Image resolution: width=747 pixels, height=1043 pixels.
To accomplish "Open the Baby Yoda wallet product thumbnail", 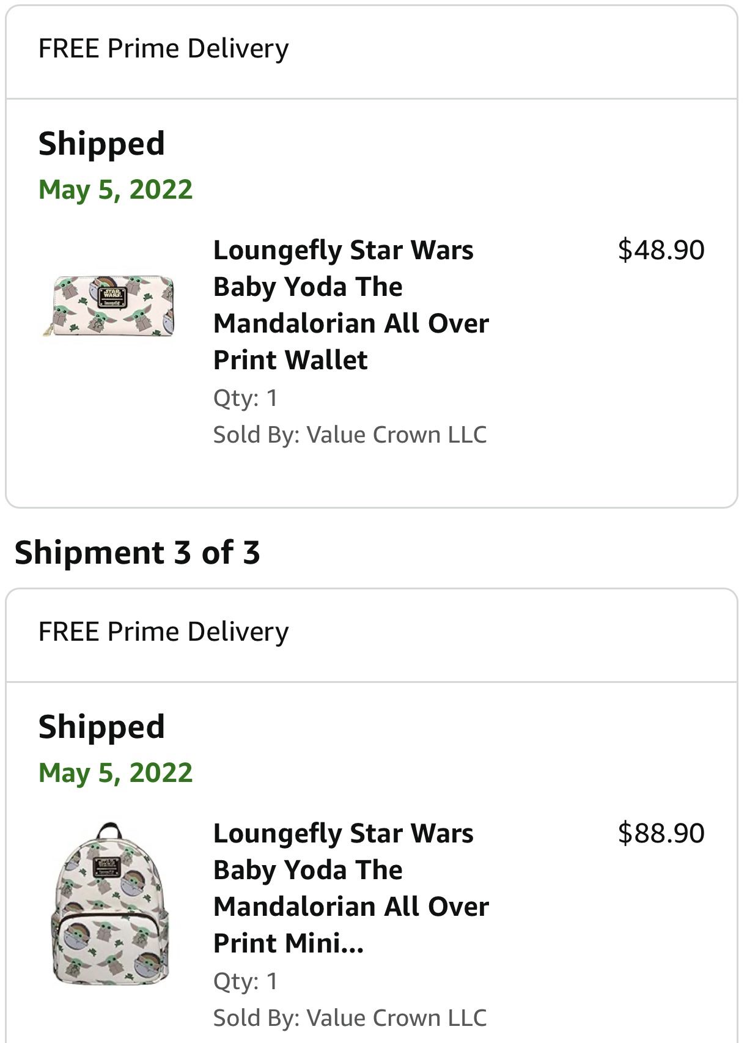I will (109, 306).
